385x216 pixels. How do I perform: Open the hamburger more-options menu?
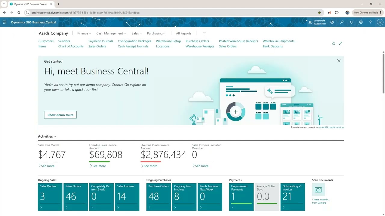(x=205, y=33)
